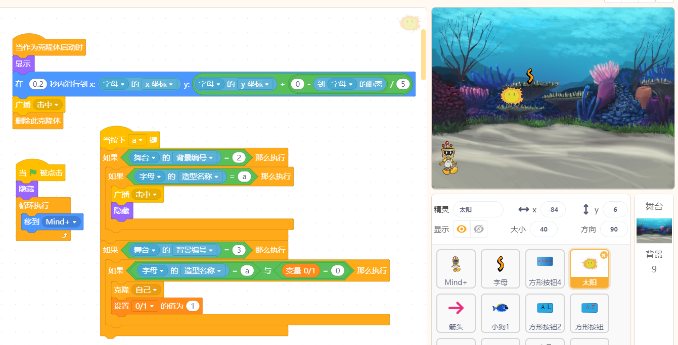The width and height of the screenshot is (678, 345).
Task: Open the y坐标 property dropdown
Action: click(x=256, y=84)
